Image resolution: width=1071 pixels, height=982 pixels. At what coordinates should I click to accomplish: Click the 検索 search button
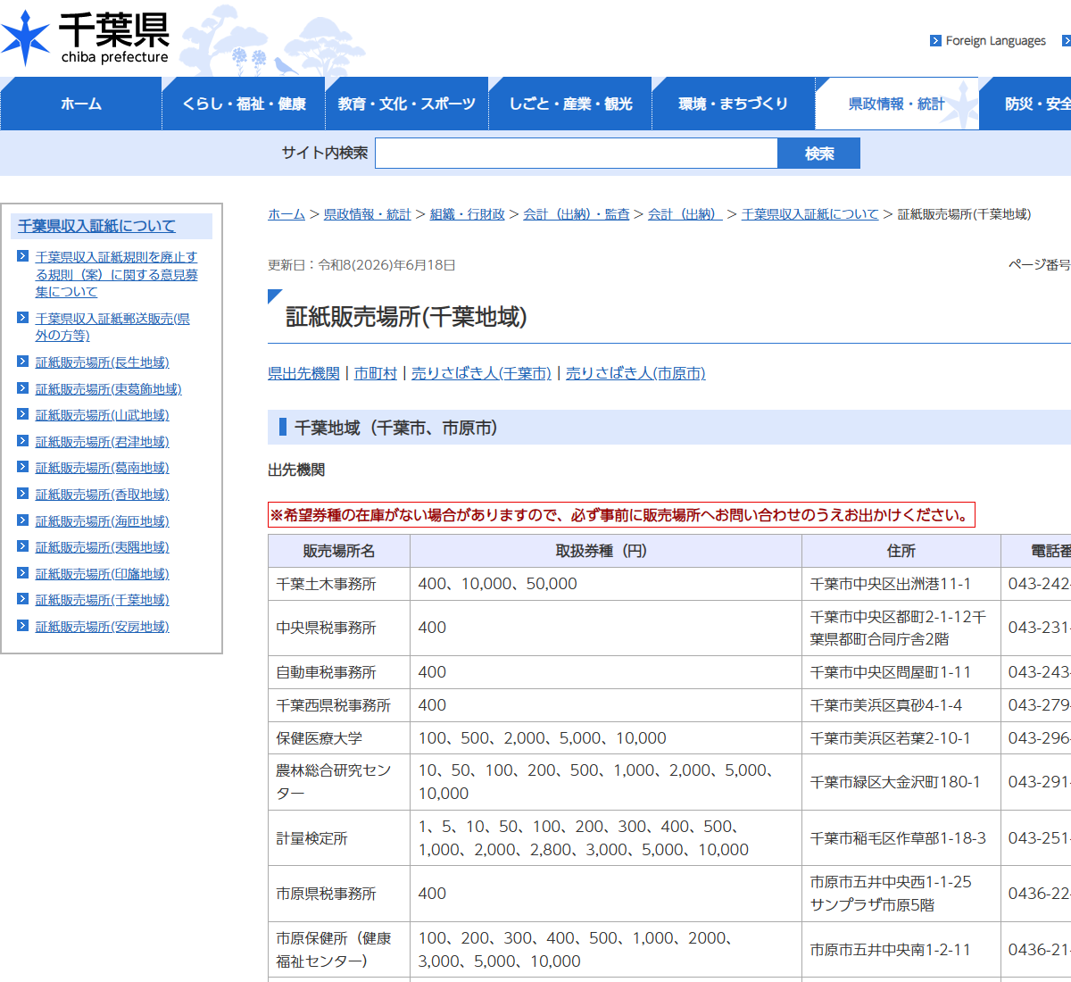point(819,153)
